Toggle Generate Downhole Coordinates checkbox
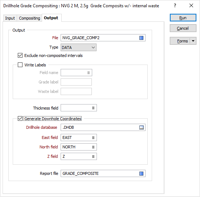 click(x=20, y=119)
